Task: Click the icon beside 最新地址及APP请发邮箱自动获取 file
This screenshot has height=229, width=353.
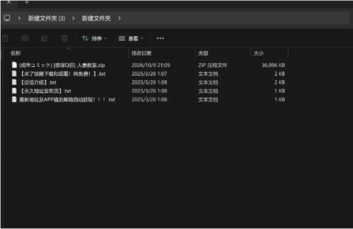Action: 14,99
